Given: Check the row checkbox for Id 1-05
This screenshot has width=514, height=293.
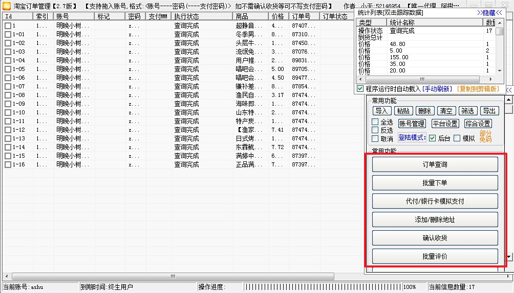Looking at the screenshot, I should coord(8,69).
